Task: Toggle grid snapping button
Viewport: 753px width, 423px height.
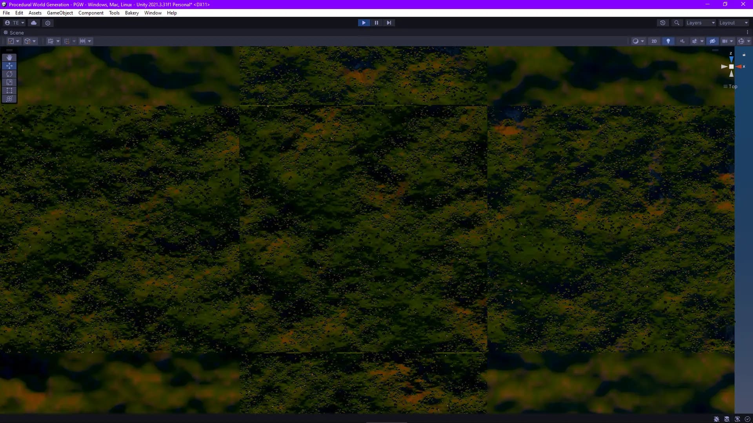Action: point(67,41)
